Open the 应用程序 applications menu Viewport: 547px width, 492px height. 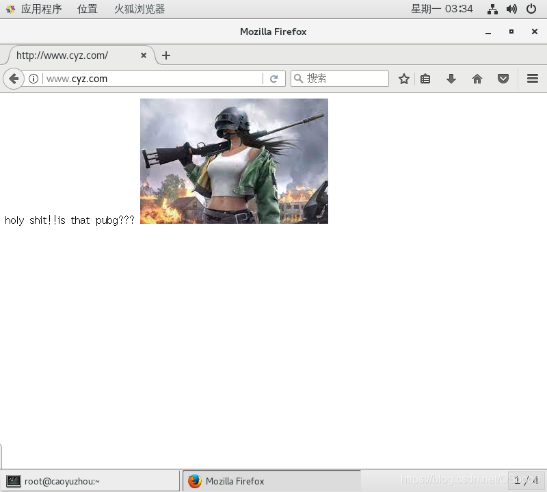pos(41,9)
